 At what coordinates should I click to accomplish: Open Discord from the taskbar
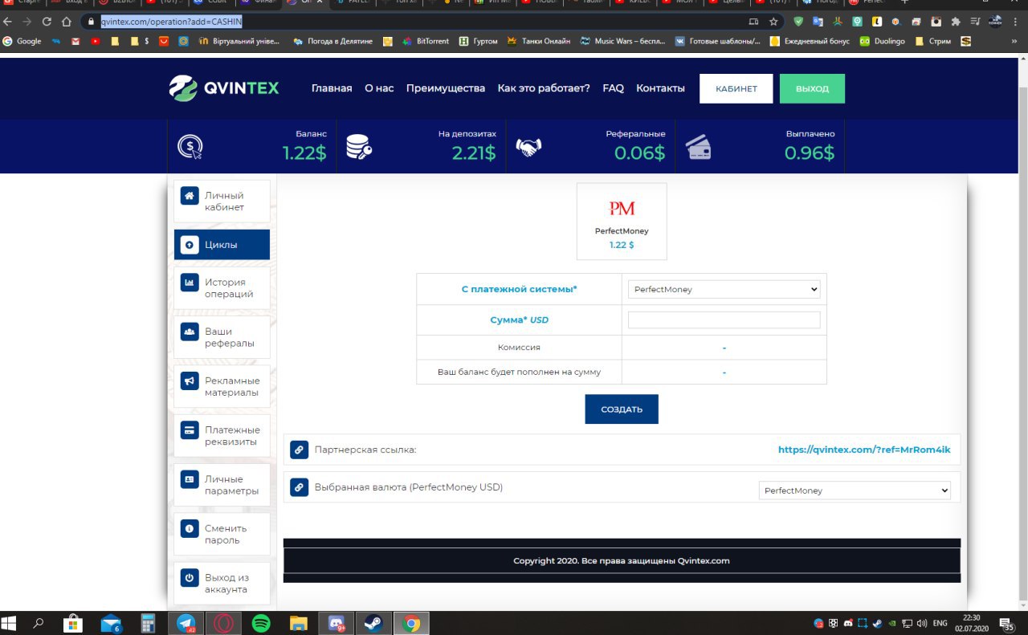(x=336, y=623)
